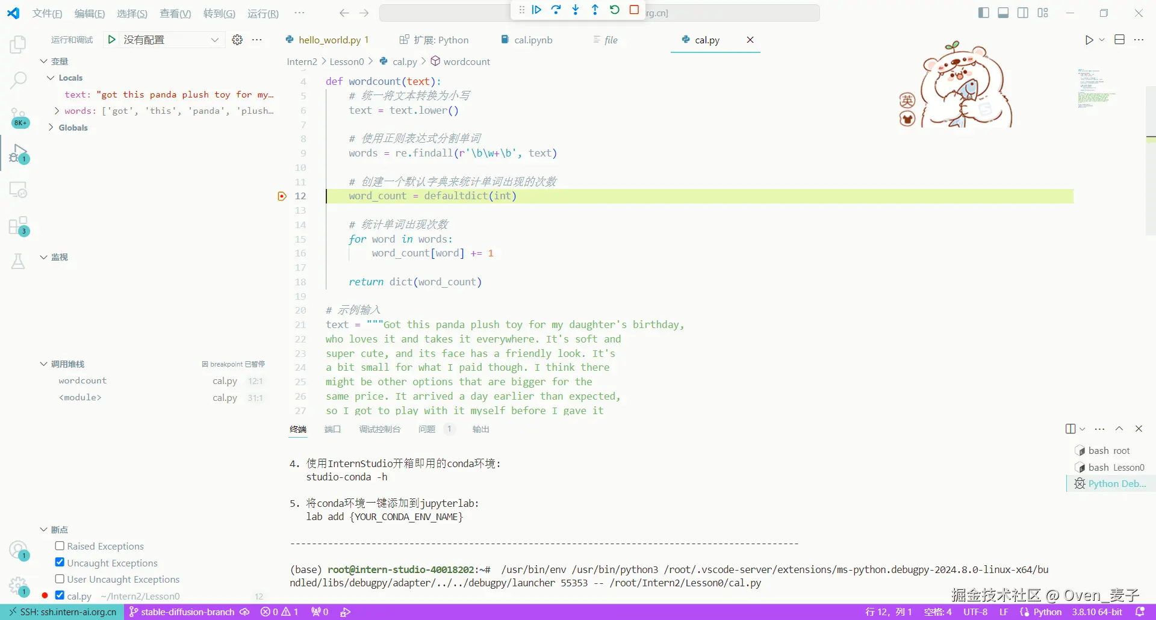Change language mode from Python

1048,612
